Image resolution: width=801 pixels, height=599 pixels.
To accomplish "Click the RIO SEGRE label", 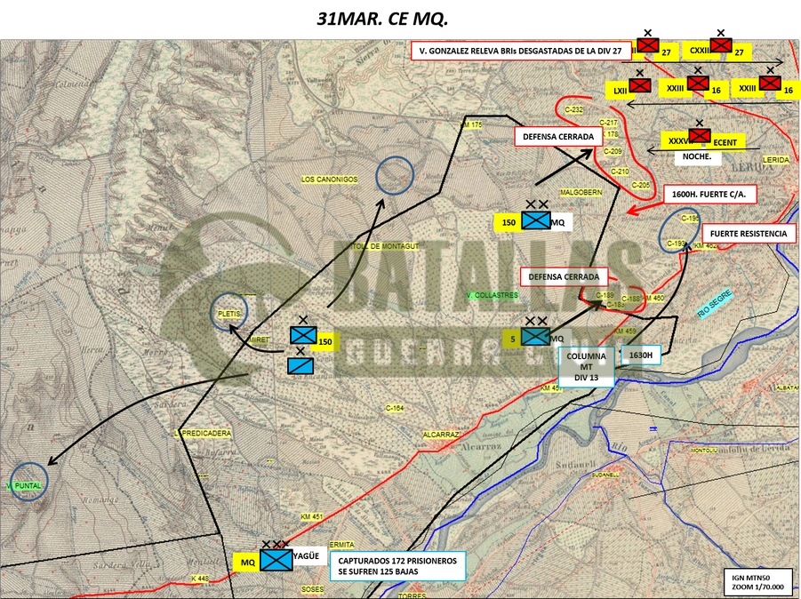I will [714, 303].
